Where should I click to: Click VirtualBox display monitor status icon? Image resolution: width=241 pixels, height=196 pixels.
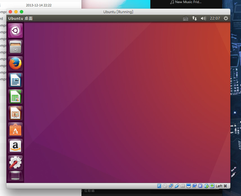pos(188,186)
